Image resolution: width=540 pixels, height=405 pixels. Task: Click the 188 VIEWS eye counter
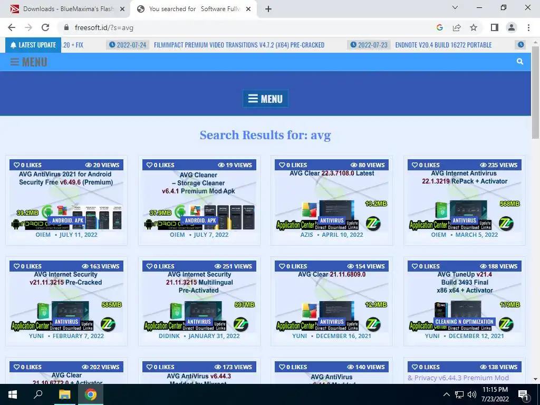pyautogui.click(x=499, y=266)
